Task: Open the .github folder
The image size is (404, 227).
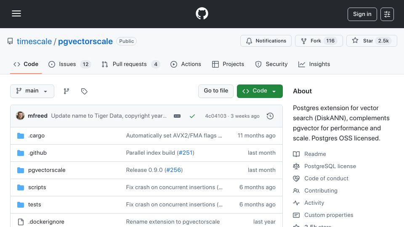Action: pyautogui.click(x=37, y=153)
